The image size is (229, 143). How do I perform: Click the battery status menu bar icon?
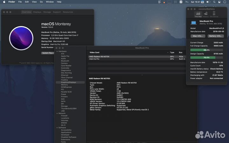point(208,2)
